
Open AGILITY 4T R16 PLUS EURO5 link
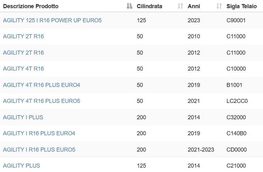click(42, 101)
